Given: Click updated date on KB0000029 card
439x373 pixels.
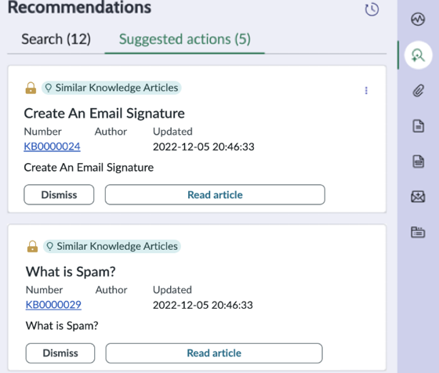Looking at the screenshot, I should pyautogui.click(x=203, y=305).
